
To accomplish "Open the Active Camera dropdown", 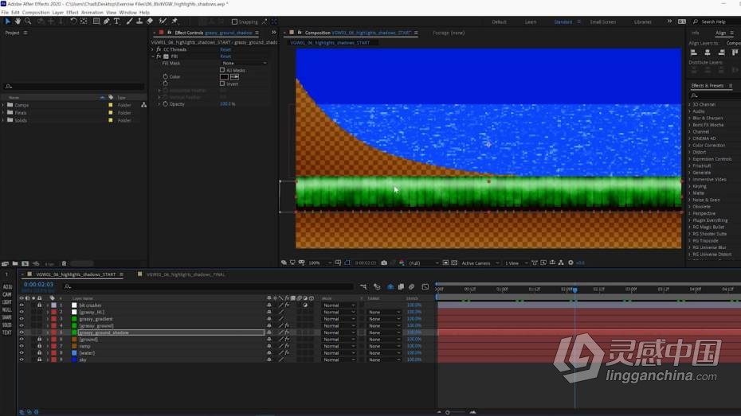I will [480, 262].
